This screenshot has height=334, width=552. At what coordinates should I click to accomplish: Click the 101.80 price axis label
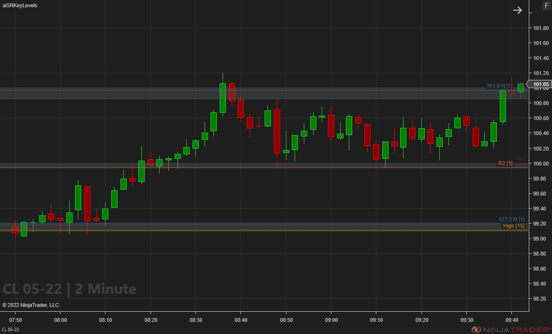(x=540, y=28)
